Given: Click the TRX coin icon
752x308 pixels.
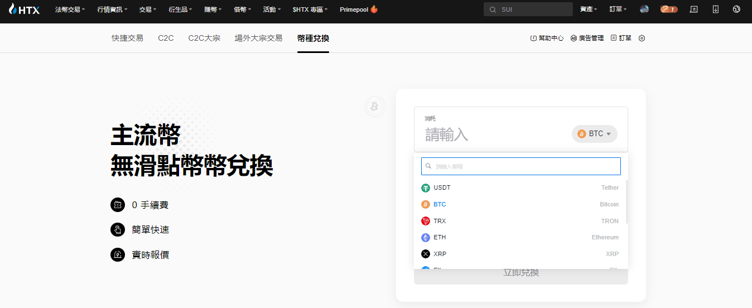Looking at the screenshot, I should pos(426,221).
